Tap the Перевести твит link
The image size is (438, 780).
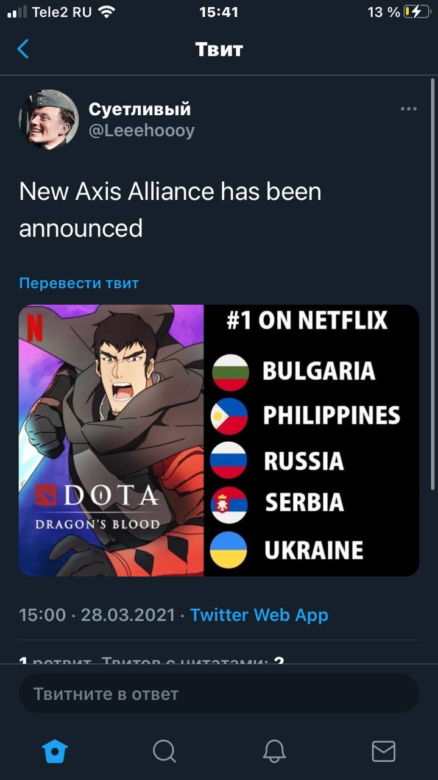79,283
